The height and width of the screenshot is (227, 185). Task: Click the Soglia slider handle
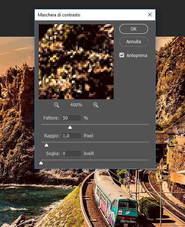click(x=41, y=163)
